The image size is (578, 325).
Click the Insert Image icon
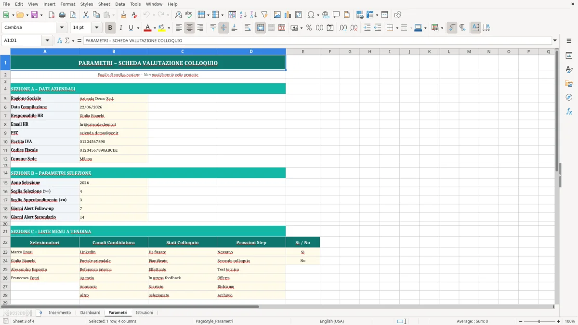(277, 15)
